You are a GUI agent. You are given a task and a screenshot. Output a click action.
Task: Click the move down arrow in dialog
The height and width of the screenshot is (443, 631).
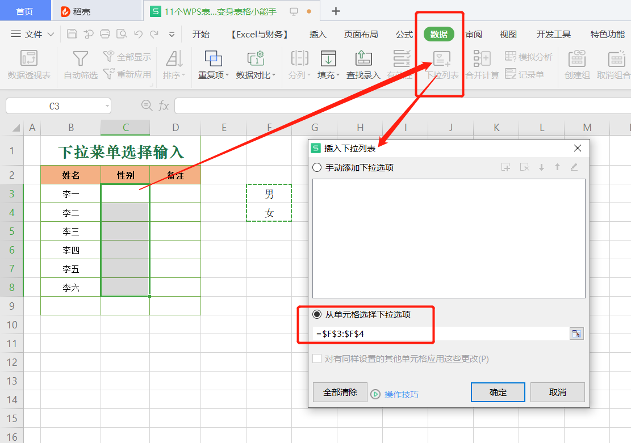(542, 167)
